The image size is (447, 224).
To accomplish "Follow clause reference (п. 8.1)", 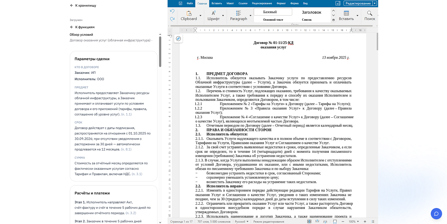I will click(126, 149).
